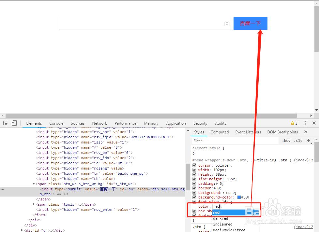
Task: Toggle the :hov element state button
Action: coord(286,141)
